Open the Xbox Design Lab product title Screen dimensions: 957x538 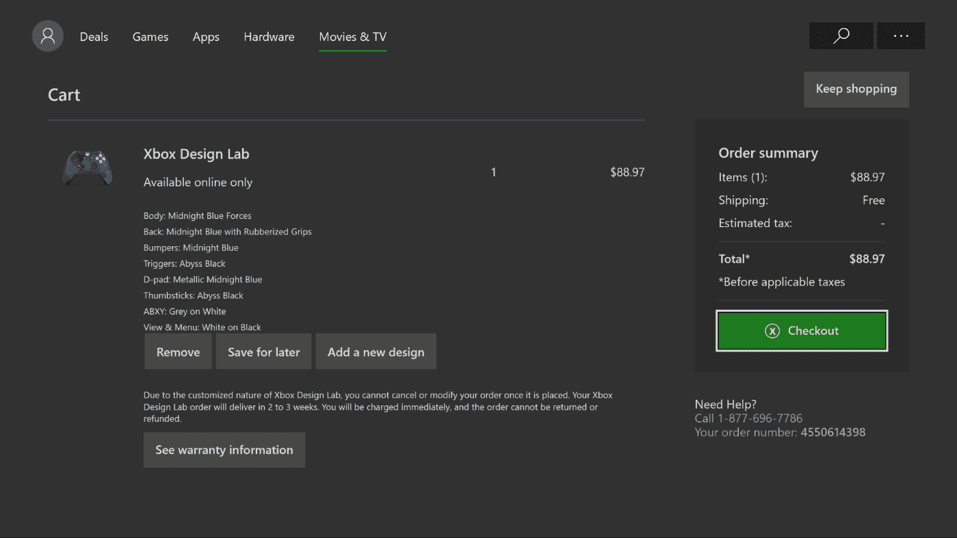196,154
